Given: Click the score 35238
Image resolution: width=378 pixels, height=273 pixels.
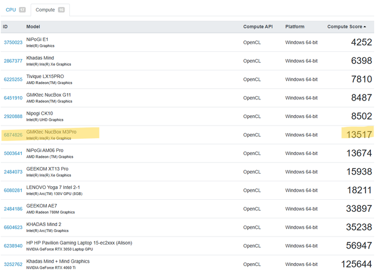Looking at the screenshot, I should pos(359,227).
